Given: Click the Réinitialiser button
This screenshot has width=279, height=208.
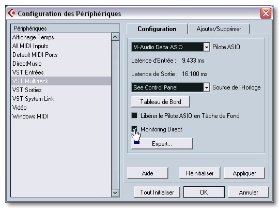Looking at the screenshot, I should (199, 173).
